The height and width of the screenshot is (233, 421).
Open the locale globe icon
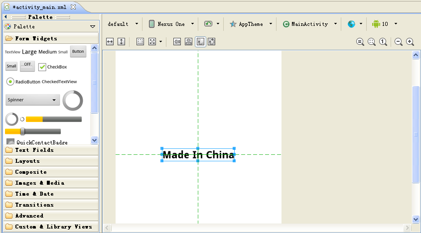(351, 24)
